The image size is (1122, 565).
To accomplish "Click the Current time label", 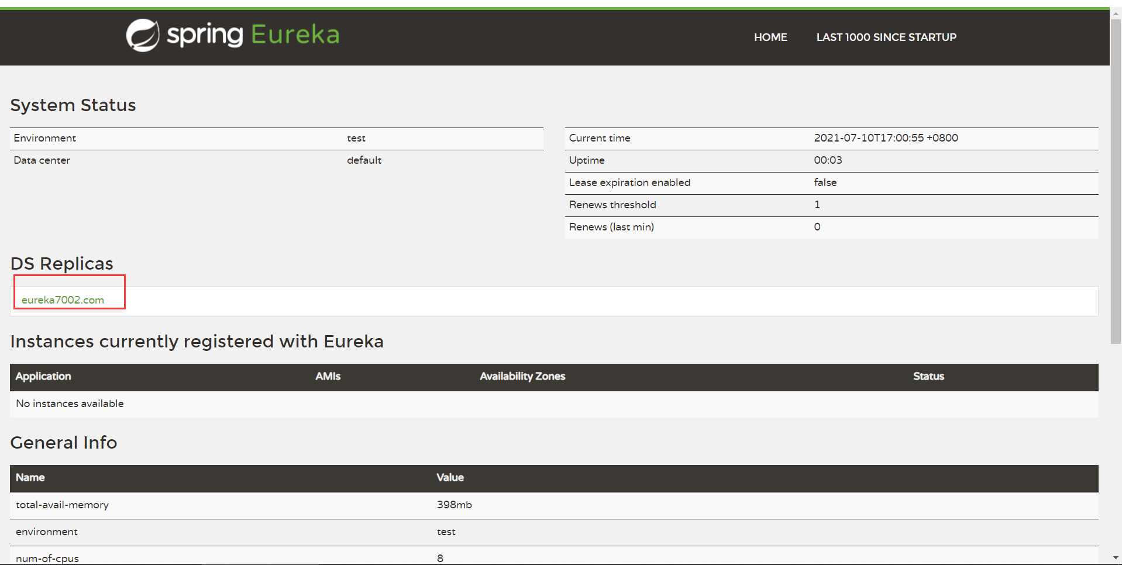I will [x=600, y=138].
